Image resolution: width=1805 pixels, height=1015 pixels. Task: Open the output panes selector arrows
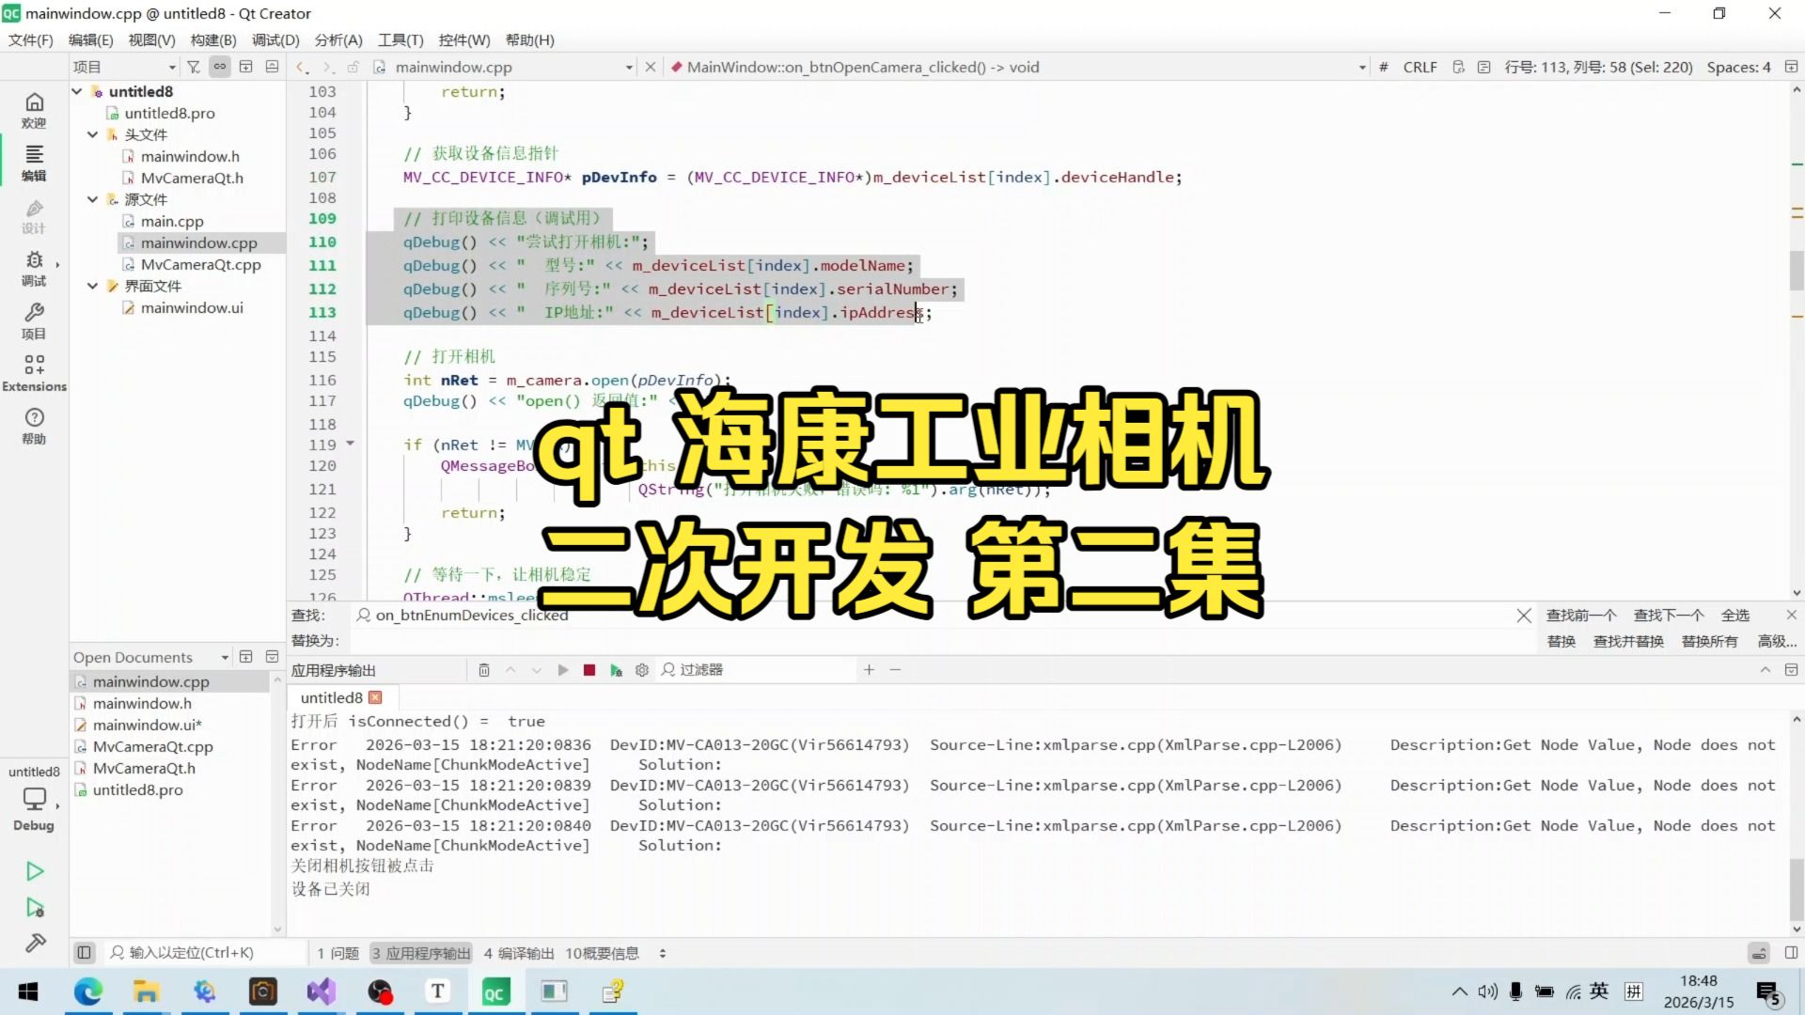pos(663,953)
